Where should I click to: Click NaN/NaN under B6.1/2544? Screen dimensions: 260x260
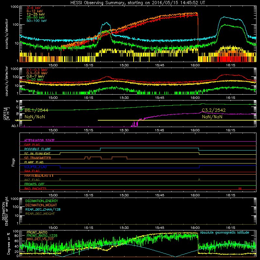(x=35, y=117)
